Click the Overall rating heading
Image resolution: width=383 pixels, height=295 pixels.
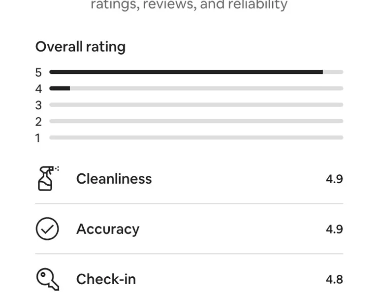pos(80,47)
